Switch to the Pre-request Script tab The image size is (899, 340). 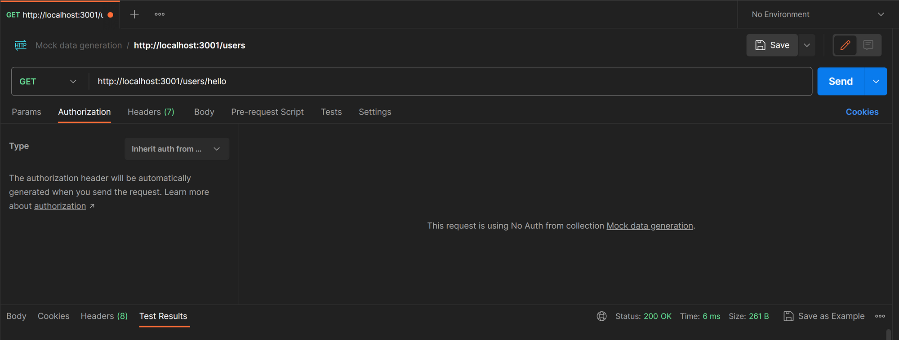[x=267, y=112]
